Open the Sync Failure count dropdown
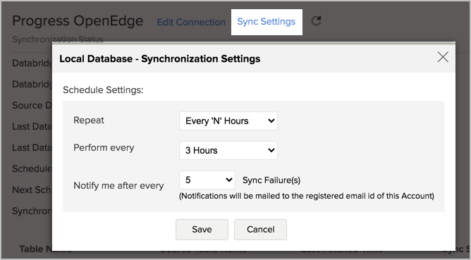The height and width of the screenshot is (260, 471). click(207, 180)
